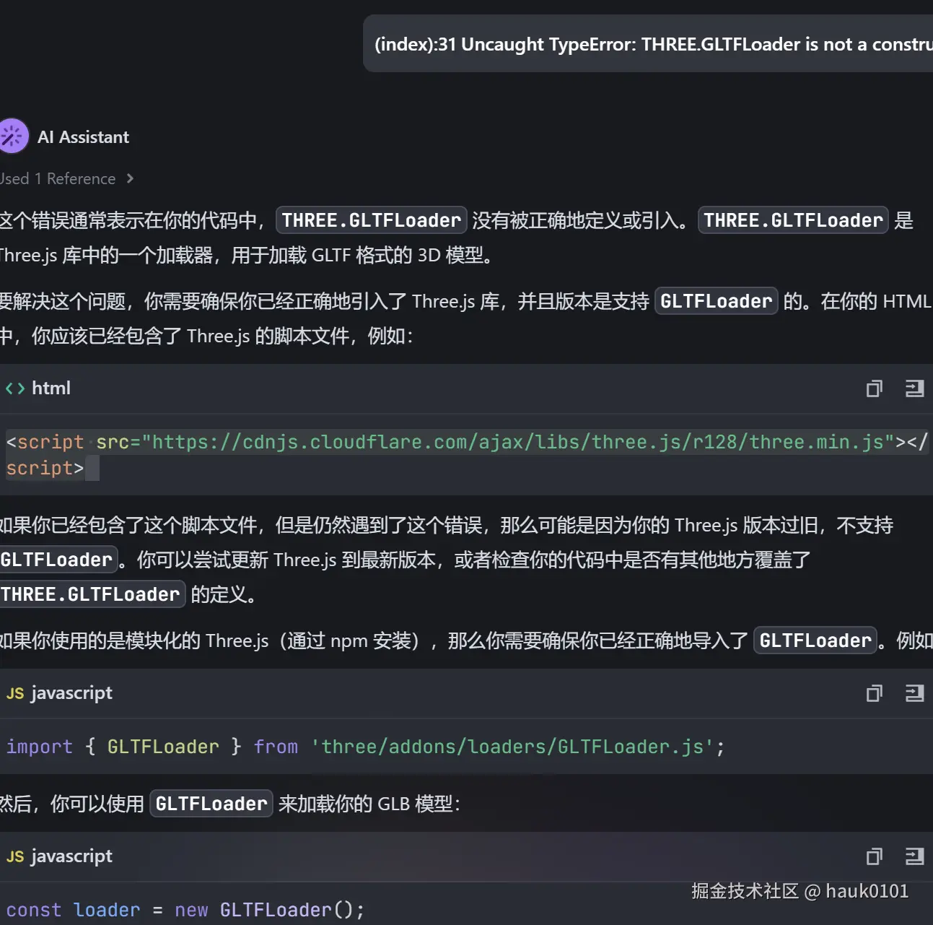Insert the GLTFLoader import into the editor
This screenshot has width=933, height=925.
click(914, 693)
